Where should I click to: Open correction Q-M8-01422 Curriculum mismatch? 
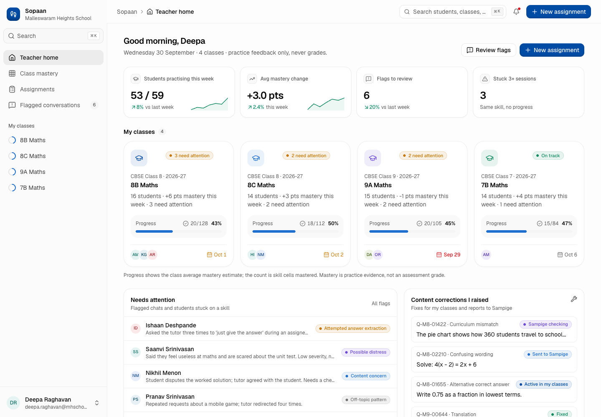tap(494, 329)
